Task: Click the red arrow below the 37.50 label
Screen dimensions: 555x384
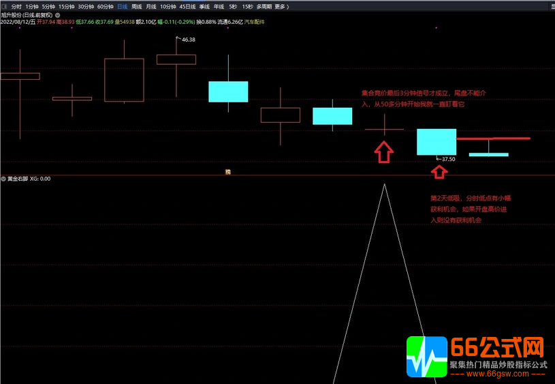Action: [437, 171]
